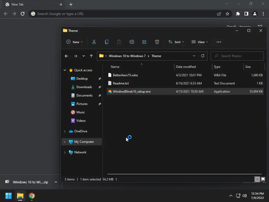Open Chrome extensions puzzle icon

[238, 14]
